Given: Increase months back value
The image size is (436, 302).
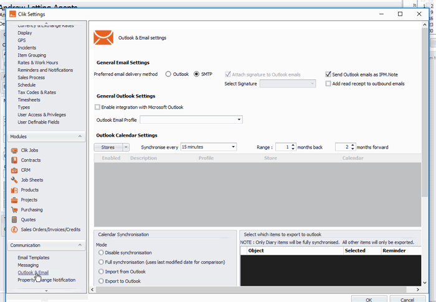Looking at the screenshot, I should click(293, 145).
